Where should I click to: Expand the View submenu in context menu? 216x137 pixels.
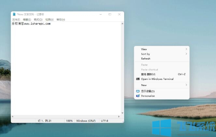162,49
